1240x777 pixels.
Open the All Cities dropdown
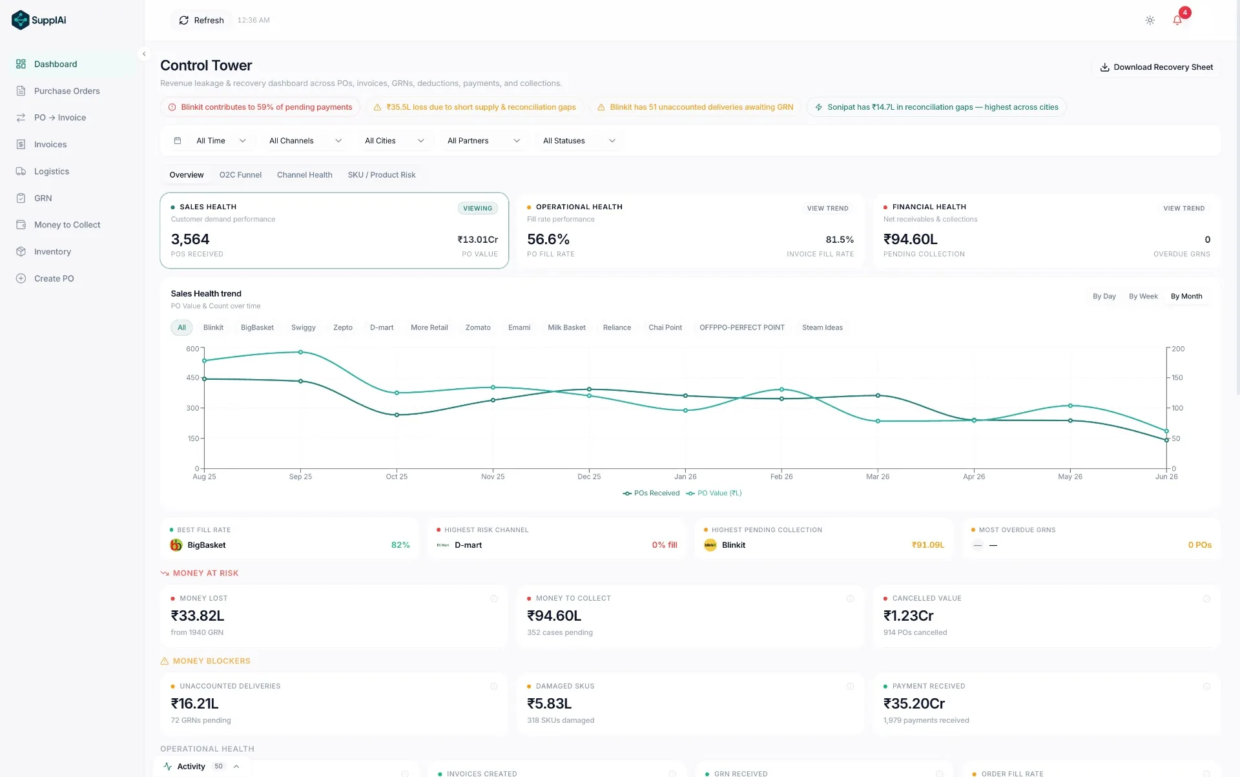click(x=395, y=140)
